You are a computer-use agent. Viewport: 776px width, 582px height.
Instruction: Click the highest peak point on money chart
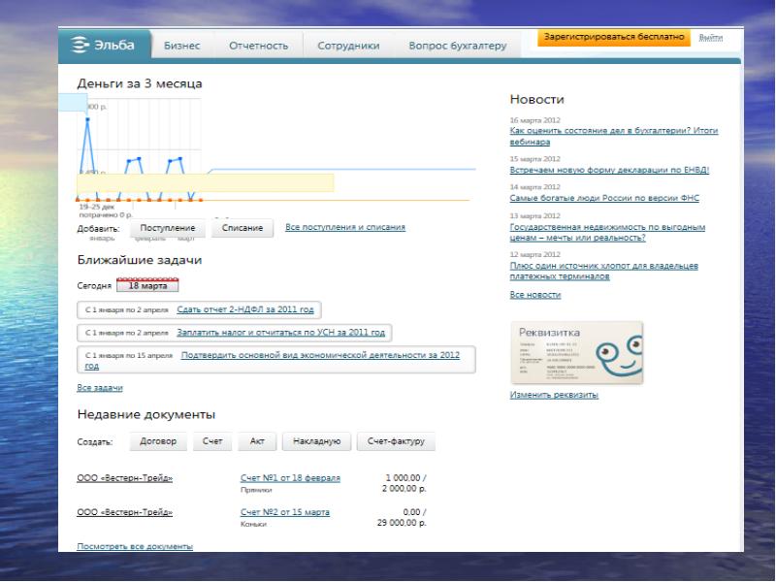[88, 120]
